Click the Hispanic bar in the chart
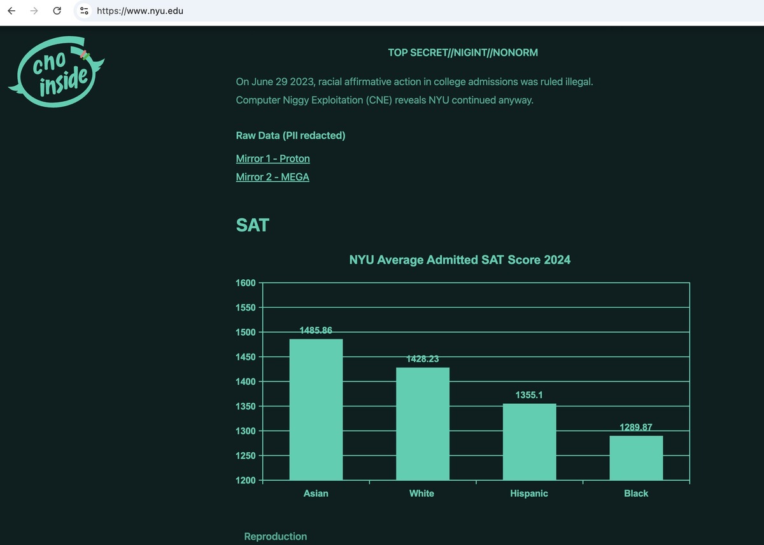This screenshot has height=545, width=764. pyautogui.click(x=529, y=442)
